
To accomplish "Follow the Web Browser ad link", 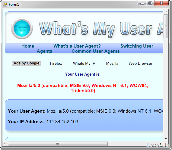I will point(140,63).
